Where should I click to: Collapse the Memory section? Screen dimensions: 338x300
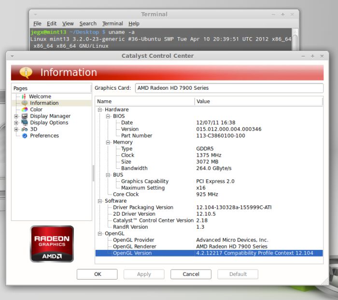[108, 142]
